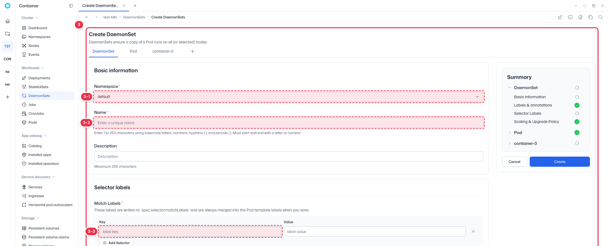Focus the Name input field

click(x=289, y=123)
